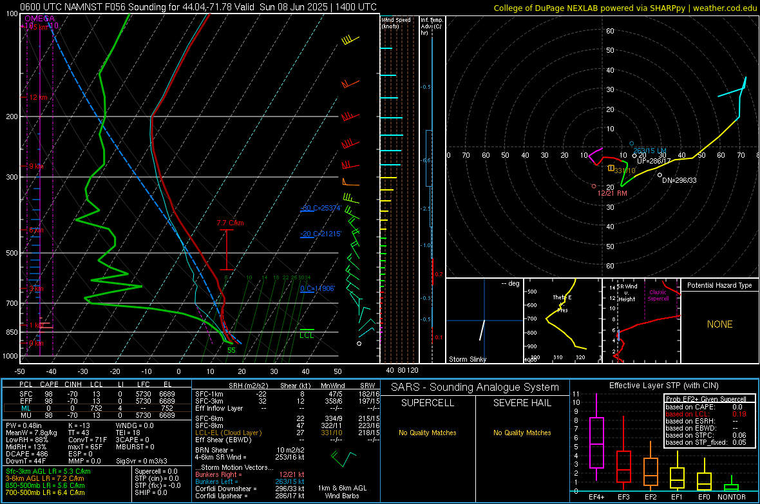
Task: Select the MU parcel row in table
Action: tap(97, 415)
